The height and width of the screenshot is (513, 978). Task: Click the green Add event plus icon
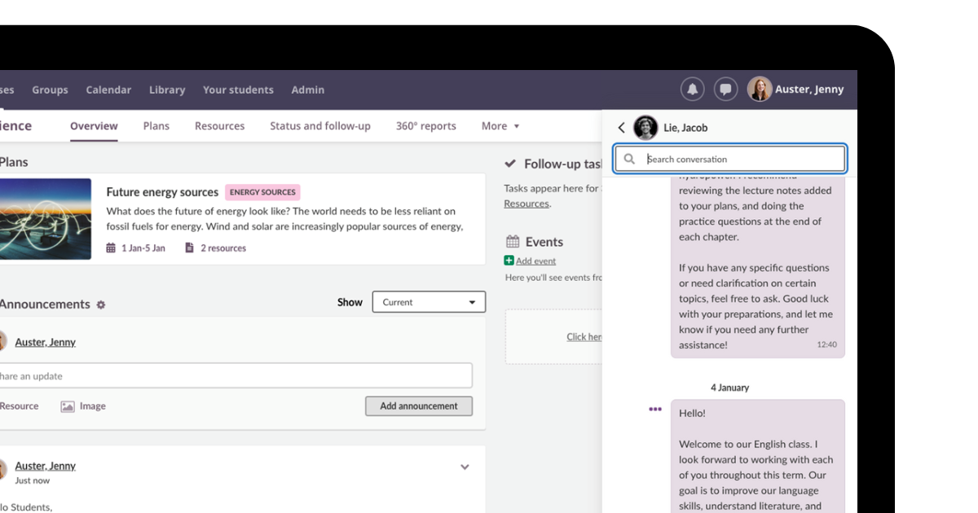tap(509, 261)
